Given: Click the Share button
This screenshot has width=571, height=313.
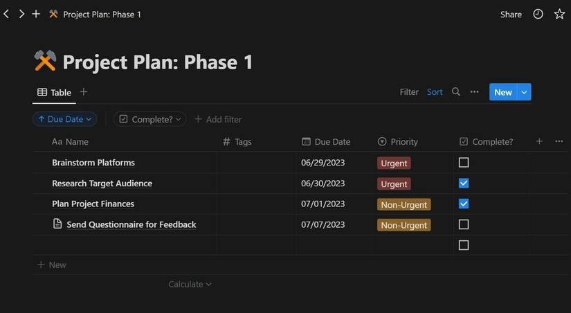Looking at the screenshot, I should pos(511,14).
